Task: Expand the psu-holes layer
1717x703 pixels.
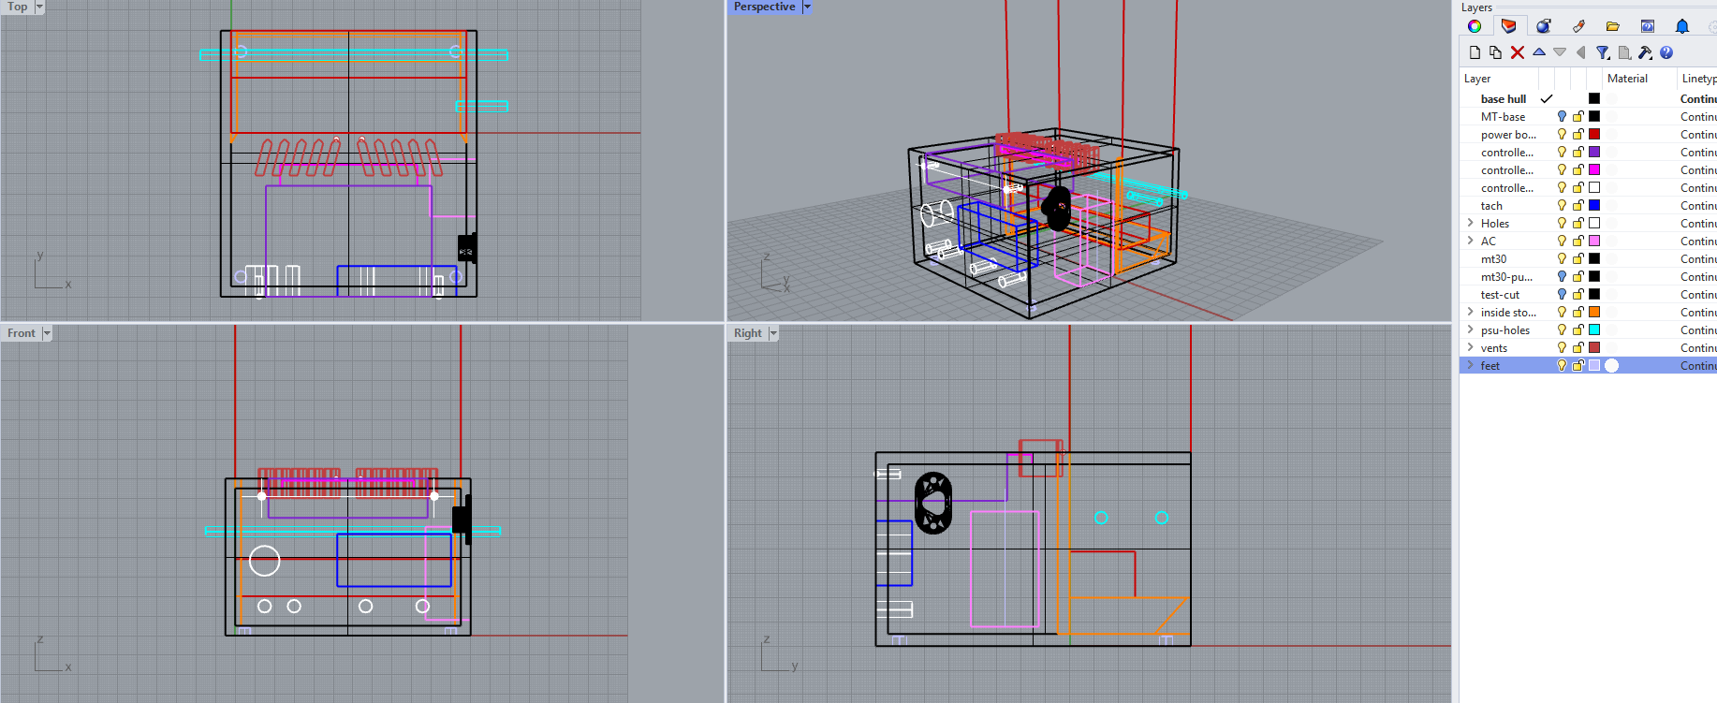Action: click(1471, 330)
